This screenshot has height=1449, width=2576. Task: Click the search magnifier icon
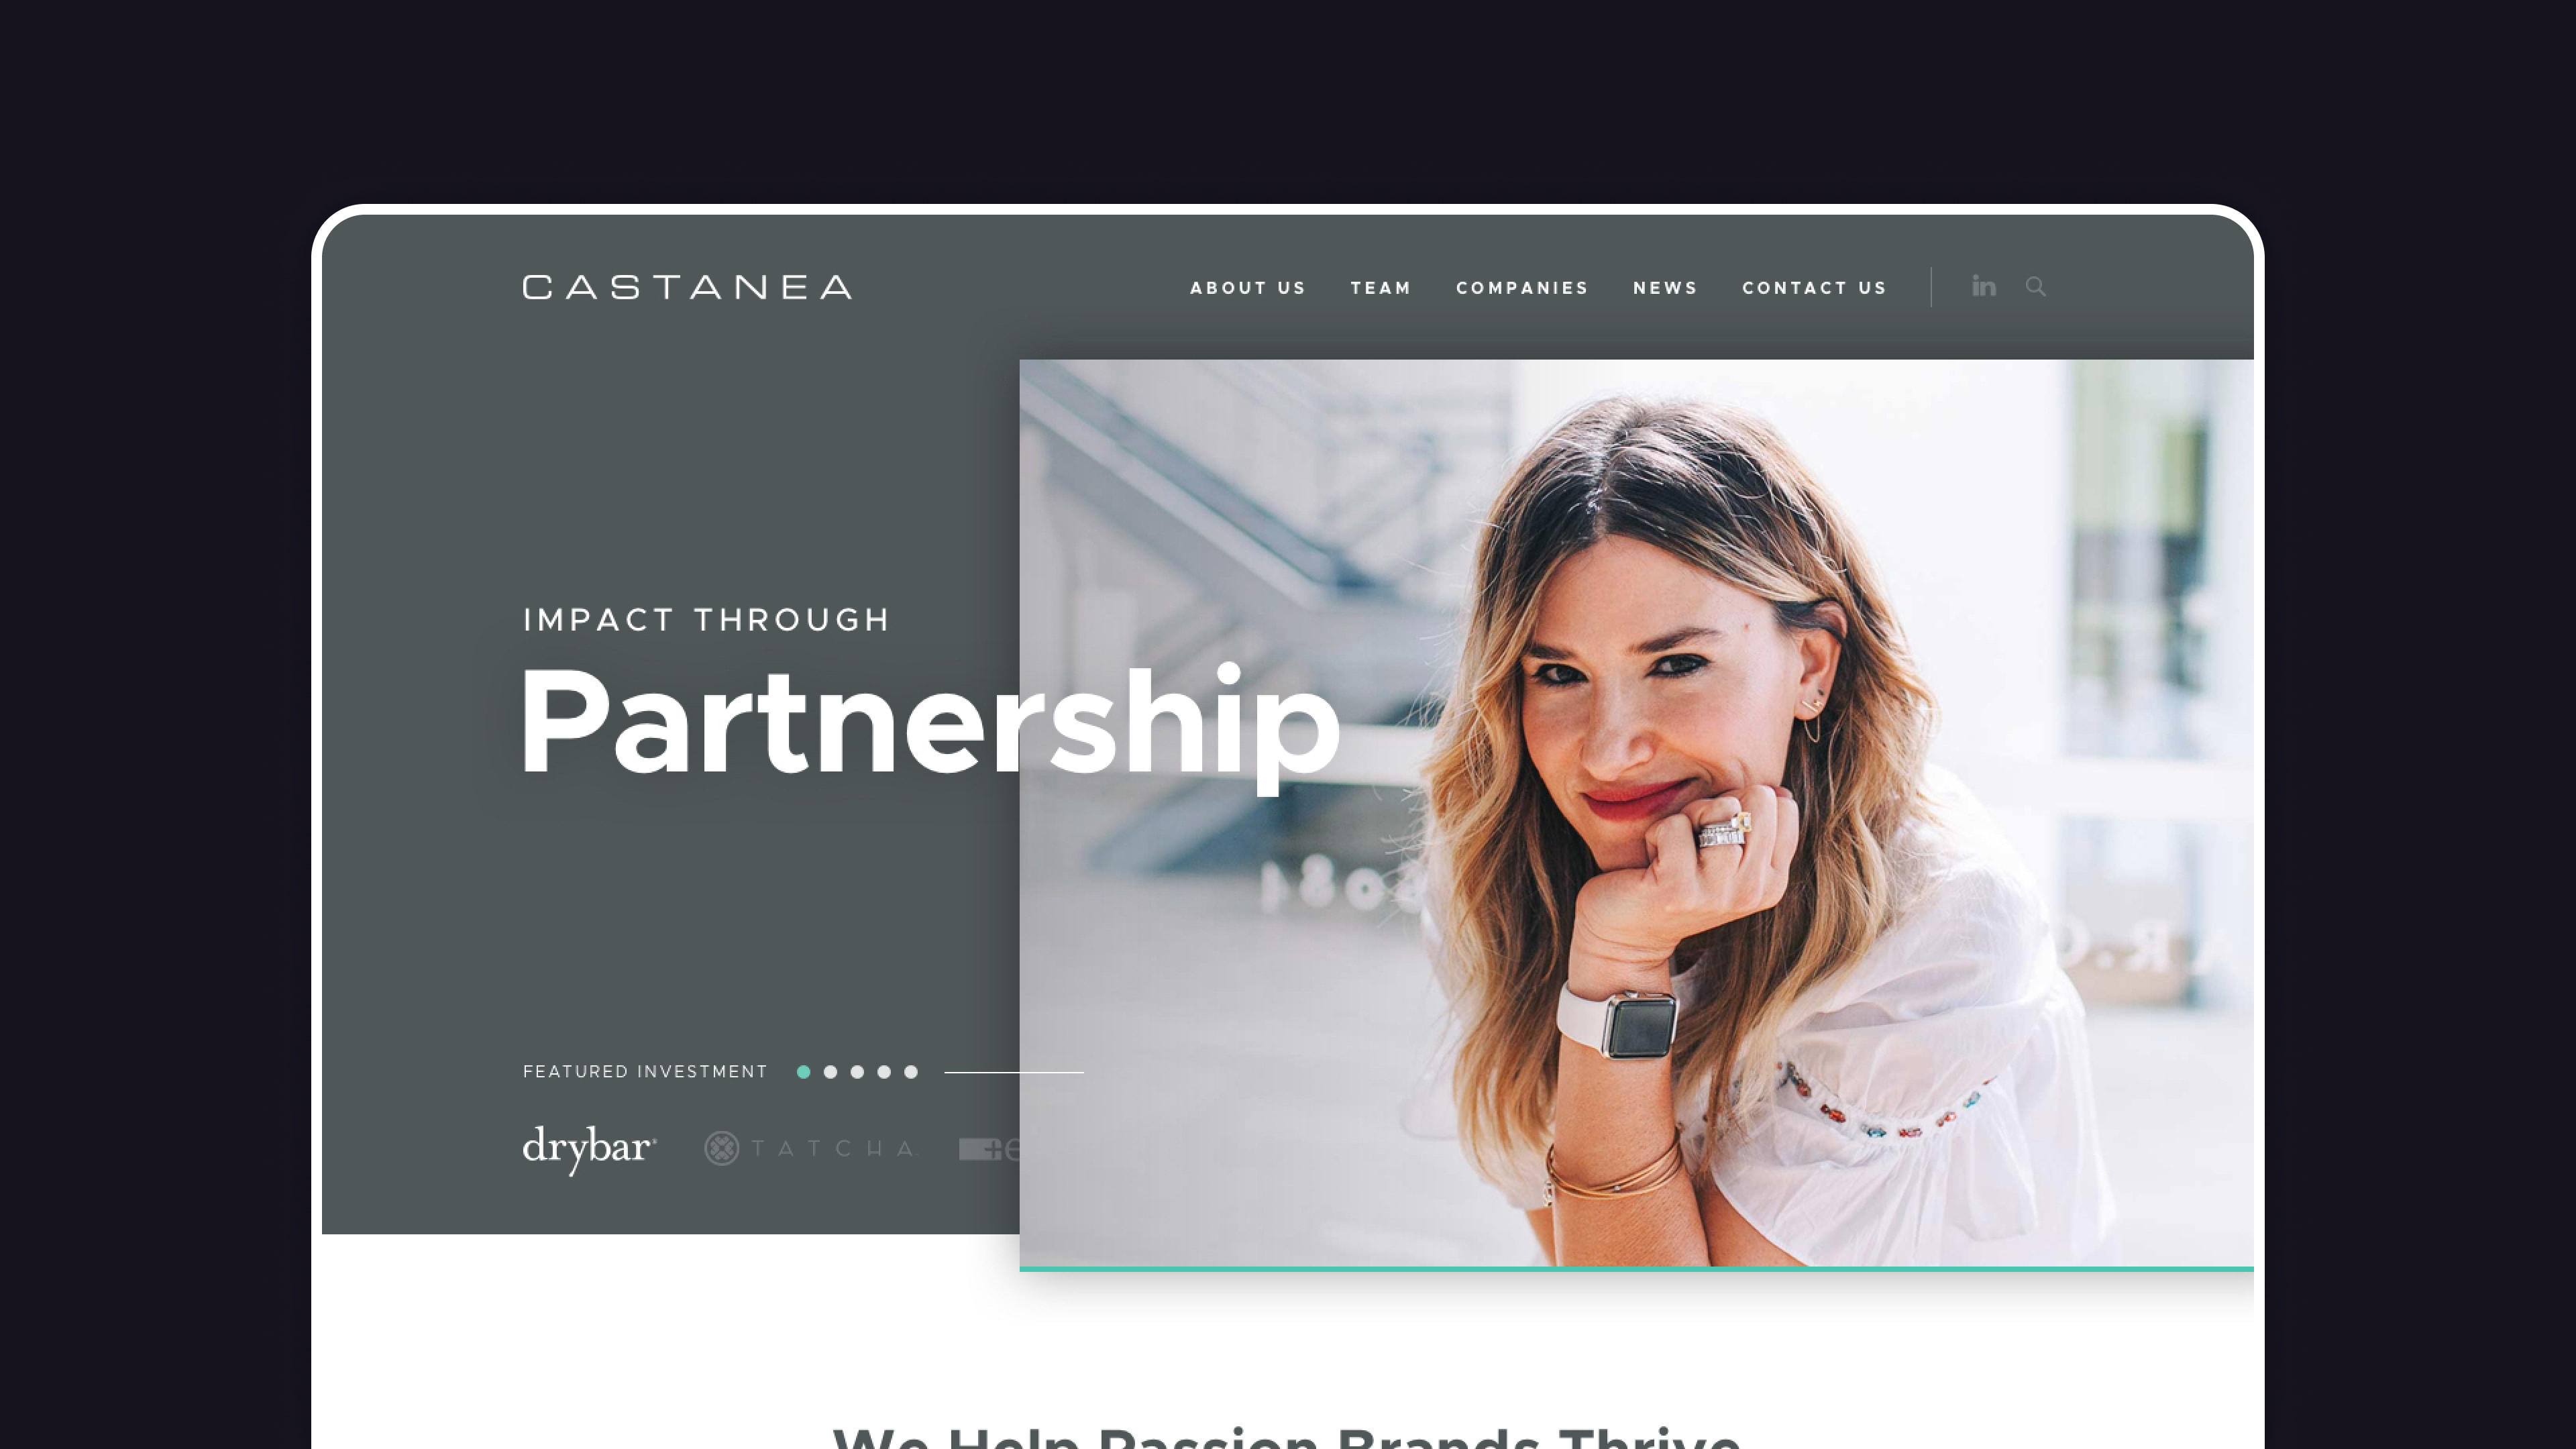point(2035,287)
